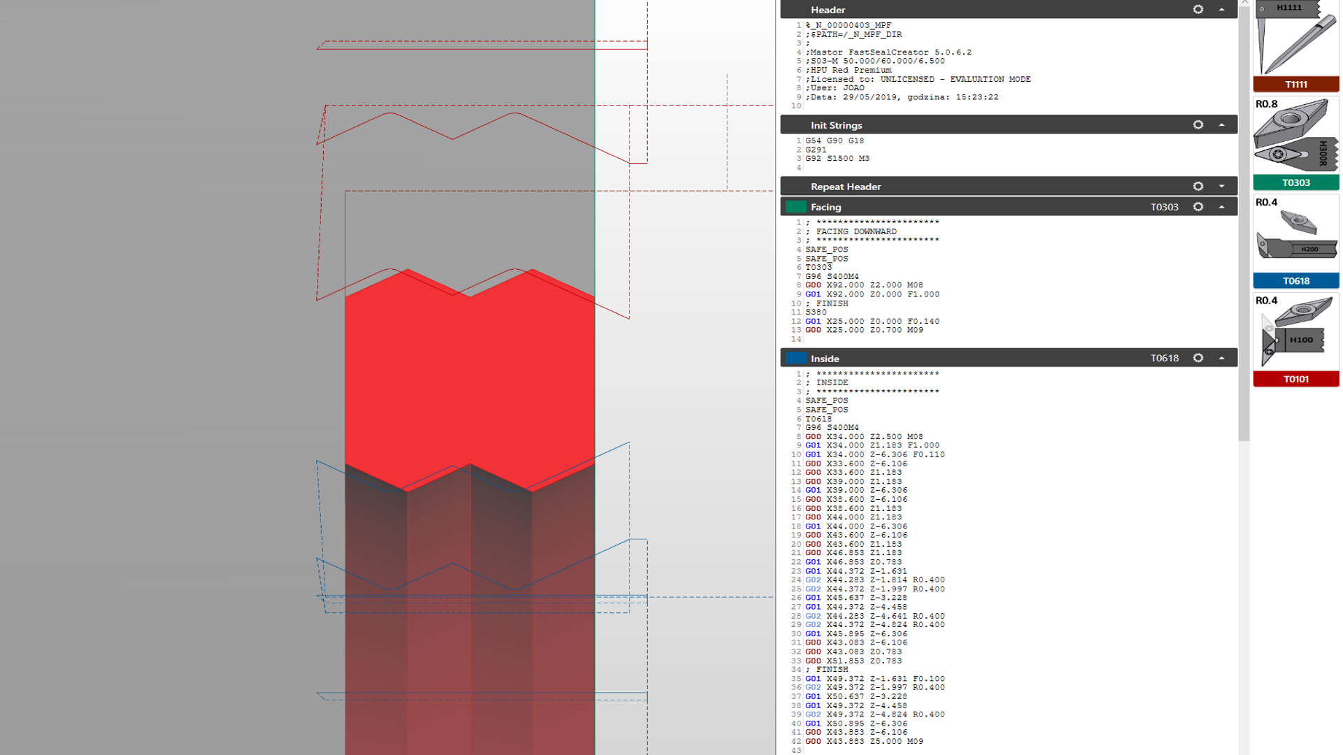
Task: Select line 'G01 X25.000 Z0.000 F0.140'
Action: click(x=872, y=322)
